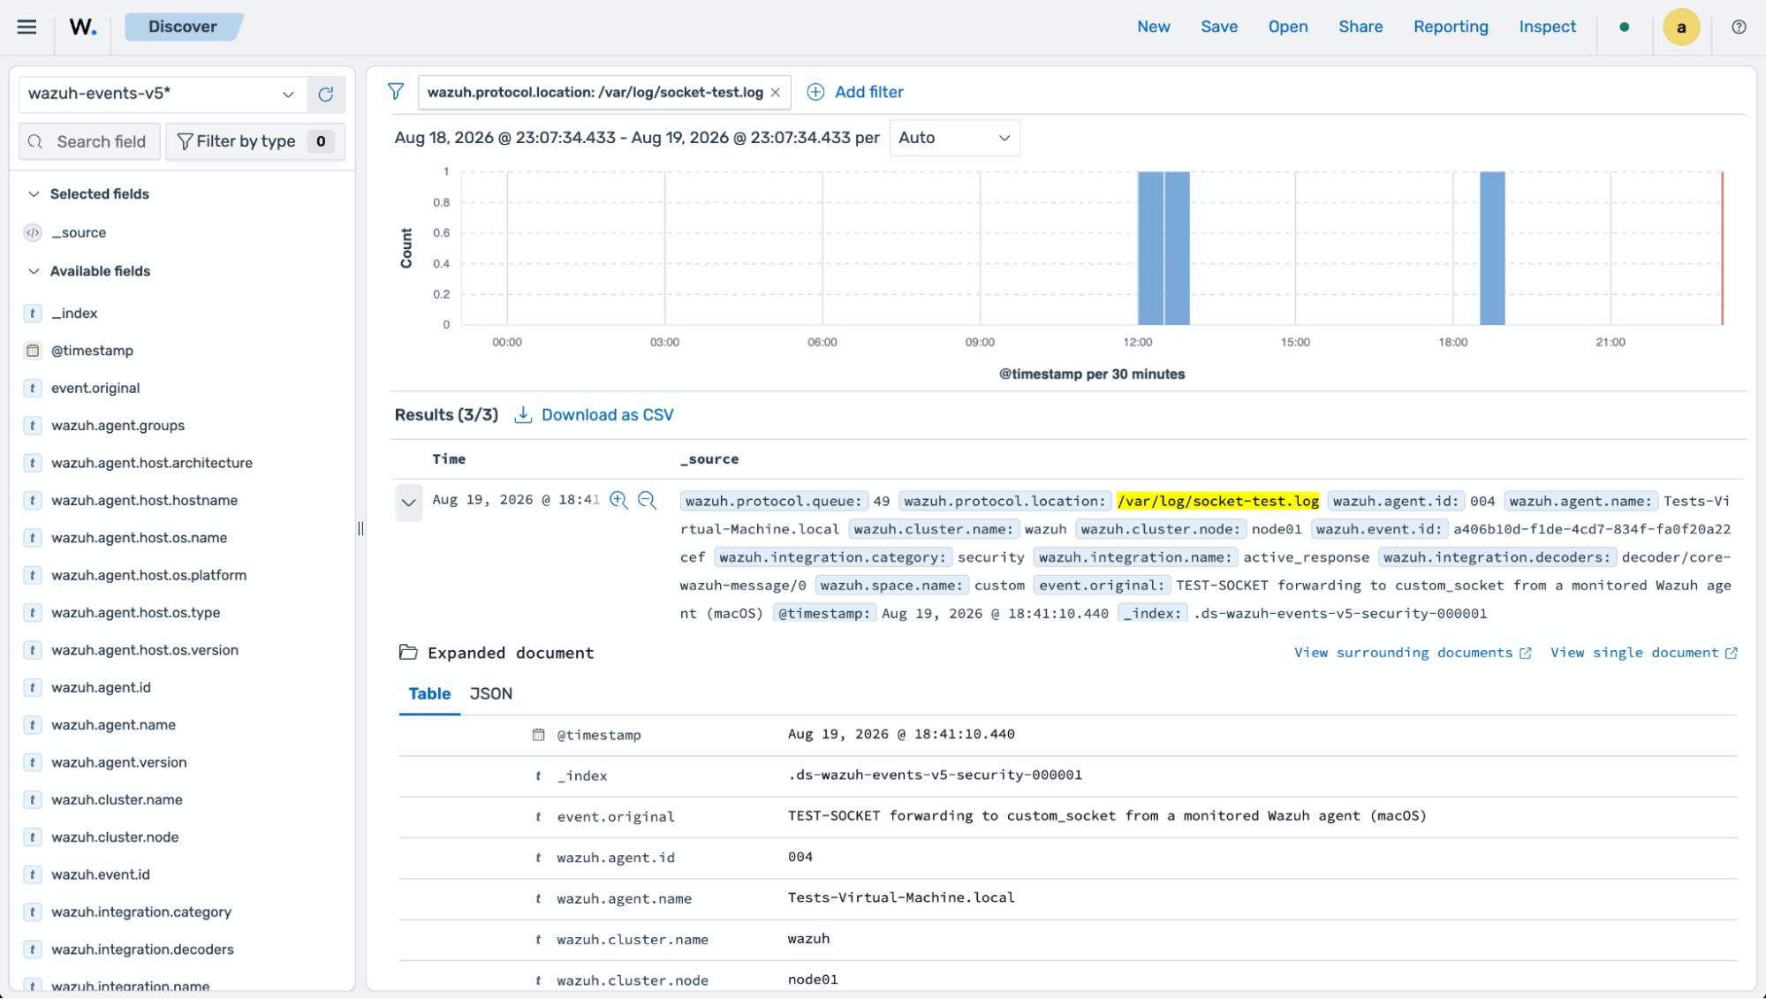Click the highlighted /var/log/socket-test.log value
This screenshot has width=1766, height=999.
[1217, 502]
